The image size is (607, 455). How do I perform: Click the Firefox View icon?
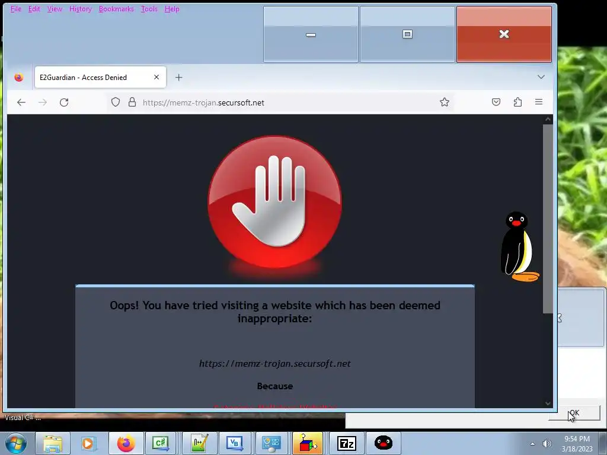(x=18, y=78)
